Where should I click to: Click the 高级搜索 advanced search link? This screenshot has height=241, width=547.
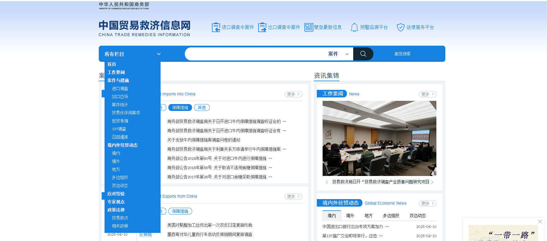(x=402, y=54)
